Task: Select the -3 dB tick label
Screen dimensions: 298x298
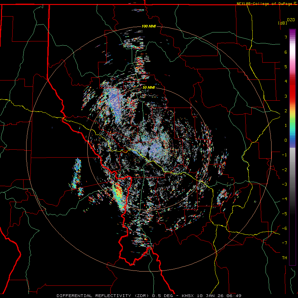Action: pos(284,184)
